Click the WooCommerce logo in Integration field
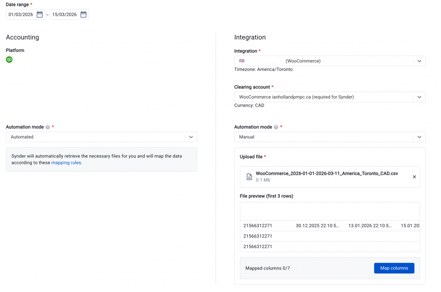The image size is (441, 292). [242, 61]
